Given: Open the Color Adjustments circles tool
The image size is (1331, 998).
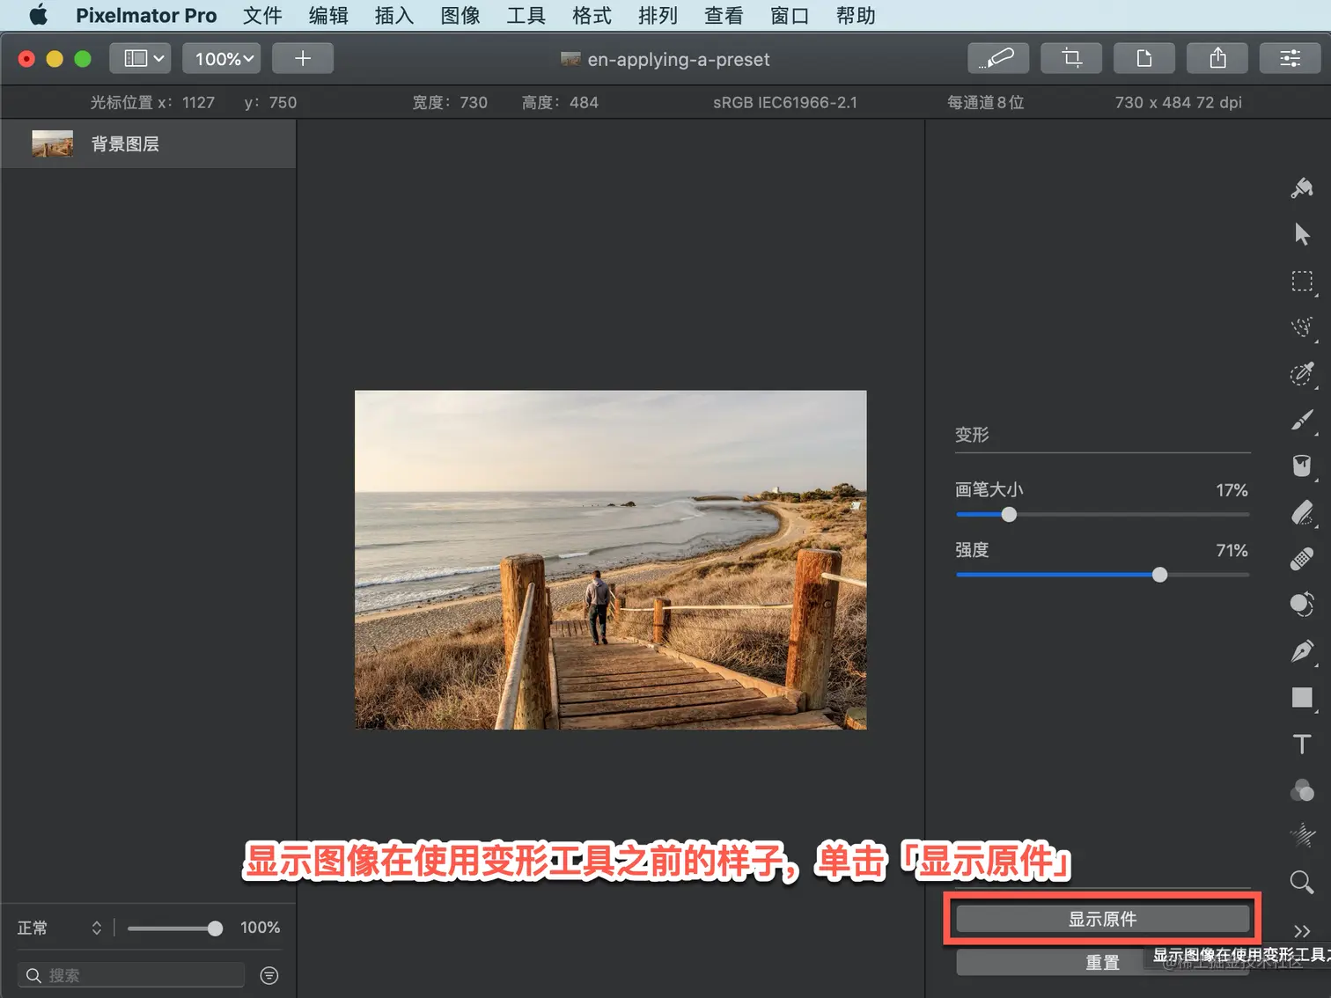Looking at the screenshot, I should pyautogui.click(x=1302, y=790).
